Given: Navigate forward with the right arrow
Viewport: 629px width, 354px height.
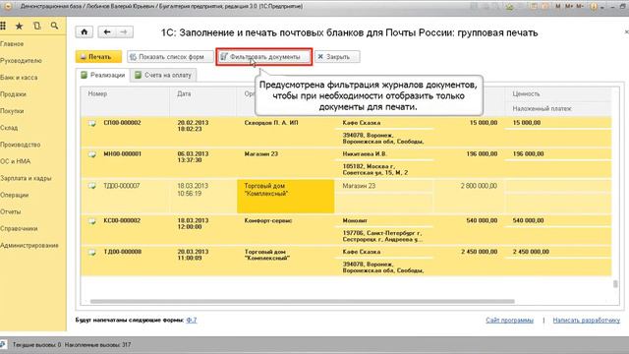Looking at the screenshot, I should tap(125, 32).
